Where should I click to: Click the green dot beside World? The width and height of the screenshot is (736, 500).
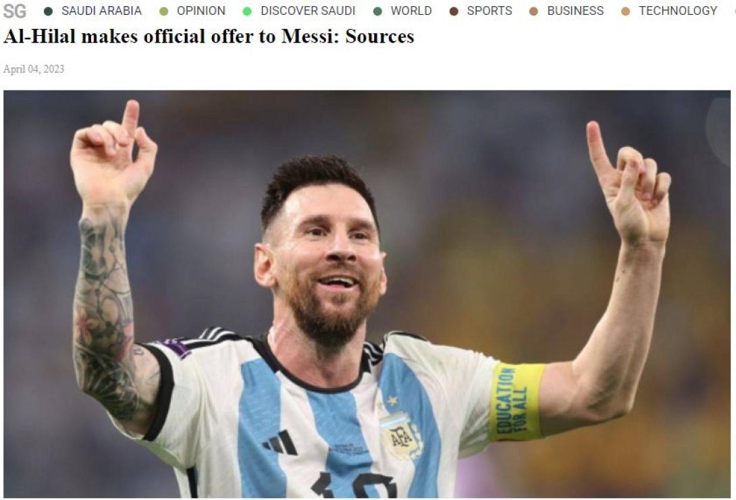[377, 11]
